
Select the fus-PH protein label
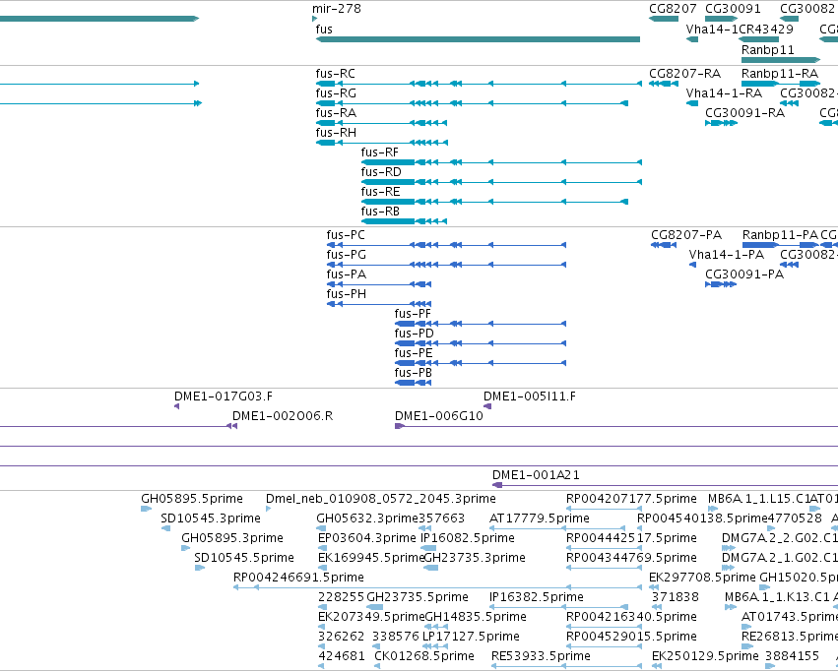(347, 294)
